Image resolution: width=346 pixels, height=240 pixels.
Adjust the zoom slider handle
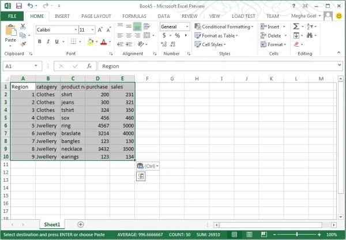(x=297, y=234)
